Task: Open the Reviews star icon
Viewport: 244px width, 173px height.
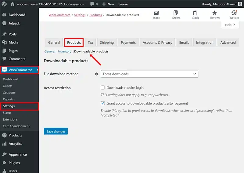Action: (215, 13)
